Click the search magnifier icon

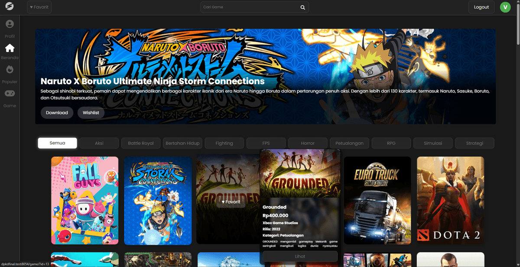[303, 7]
